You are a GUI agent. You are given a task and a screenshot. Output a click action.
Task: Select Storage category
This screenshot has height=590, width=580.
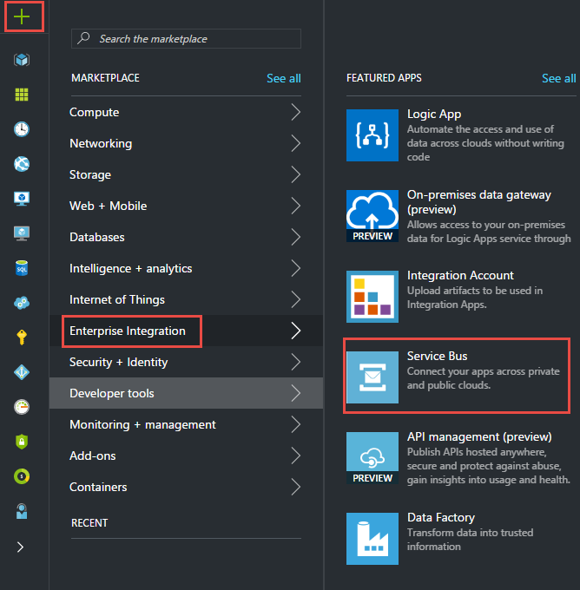pos(186,174)
